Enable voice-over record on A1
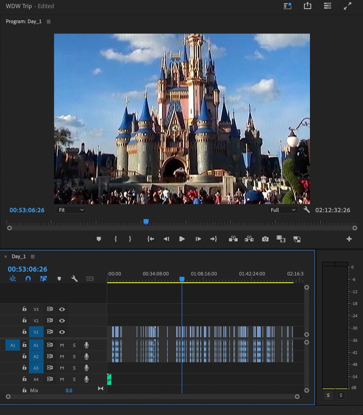Image resolution: width=363 pixels, height=415 pixels. [86, 345]
